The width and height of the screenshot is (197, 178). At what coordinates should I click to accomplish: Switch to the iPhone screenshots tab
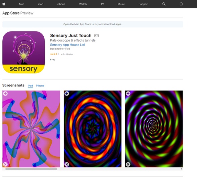pos(40,85)
